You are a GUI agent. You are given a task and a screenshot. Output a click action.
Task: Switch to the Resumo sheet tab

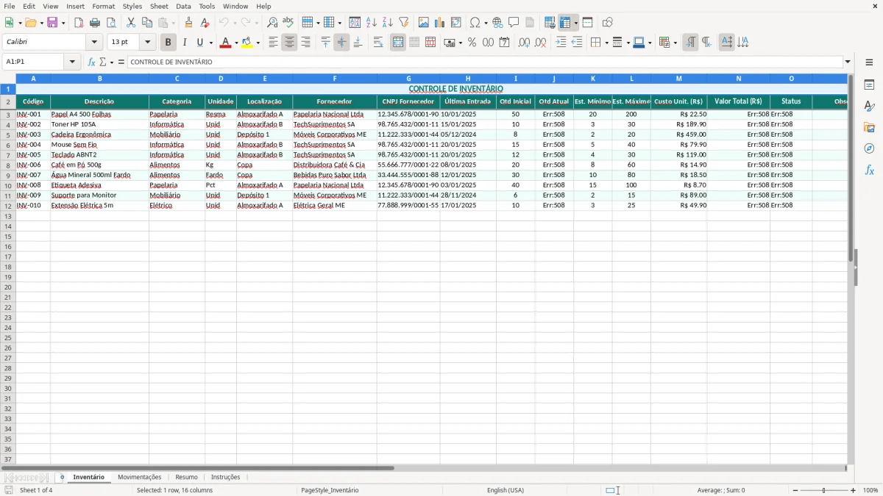[186, 477]
